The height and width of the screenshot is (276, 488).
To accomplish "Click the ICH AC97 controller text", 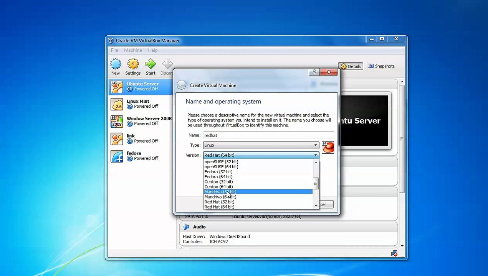I will (219, 242).
